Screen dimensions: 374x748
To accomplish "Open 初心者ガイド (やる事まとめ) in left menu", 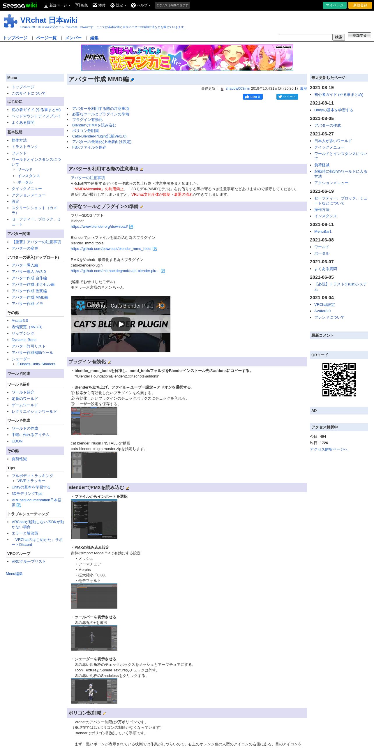I will pyautogui.click(x=36, y=110).
